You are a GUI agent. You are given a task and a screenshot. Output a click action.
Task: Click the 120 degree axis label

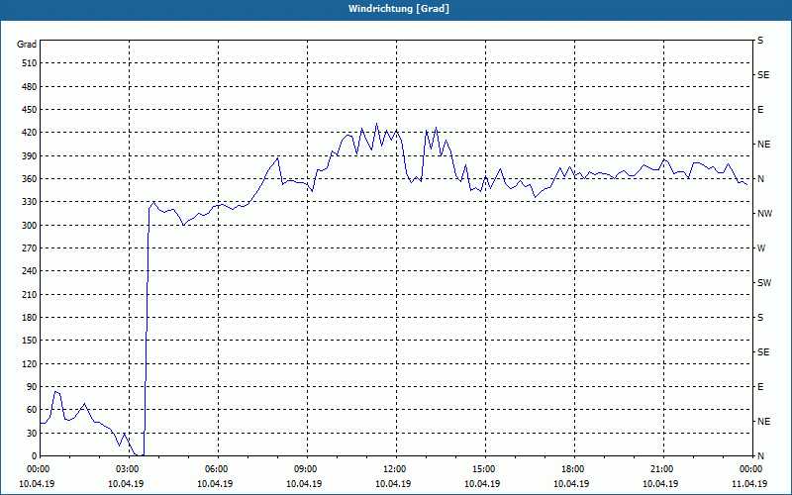tap(30, 363)
